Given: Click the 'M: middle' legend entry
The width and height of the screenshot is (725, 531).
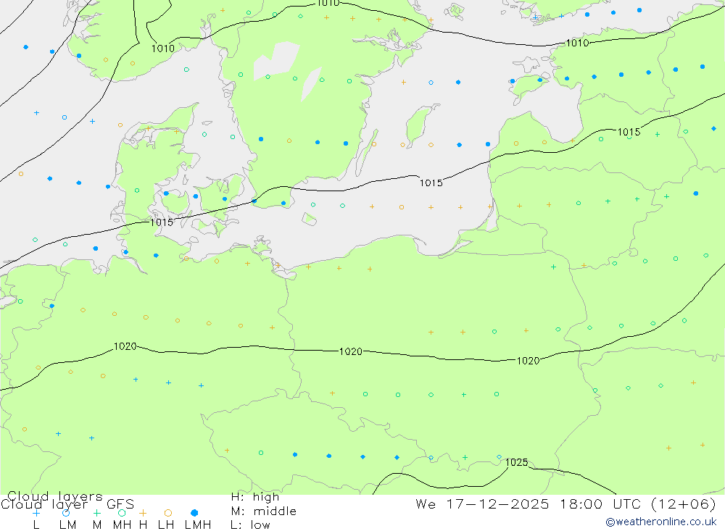Looking at the screenshot, I should click(x=263, y=511).
